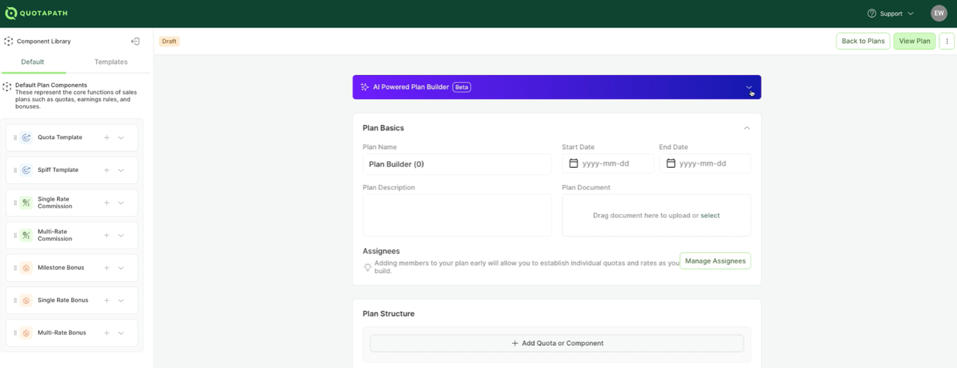Viewport: 957px width, 368px height.
Task: Click the End Date calendar icon
Action: (x=671, y=164)
